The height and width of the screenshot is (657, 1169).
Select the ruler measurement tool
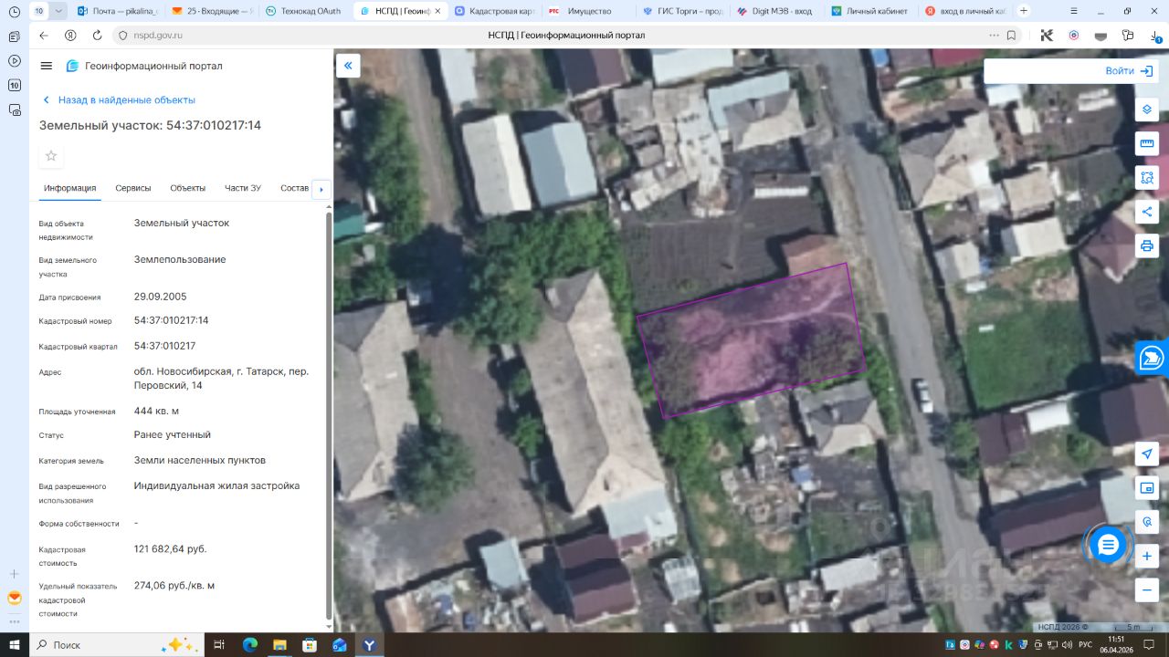1147,144
